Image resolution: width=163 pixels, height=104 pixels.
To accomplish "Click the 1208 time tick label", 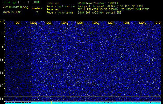I will (126, 23).
